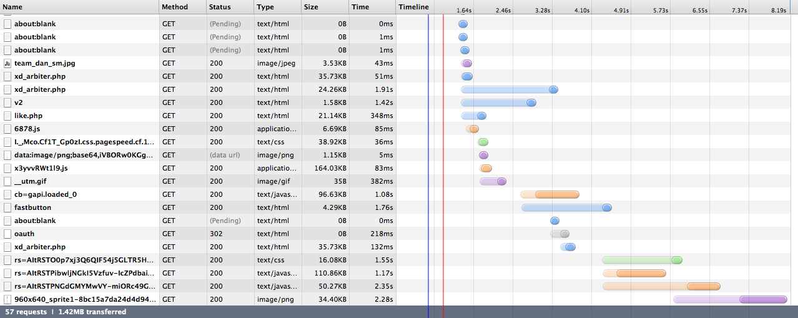Click the Timeline column header

click(414, 7)
